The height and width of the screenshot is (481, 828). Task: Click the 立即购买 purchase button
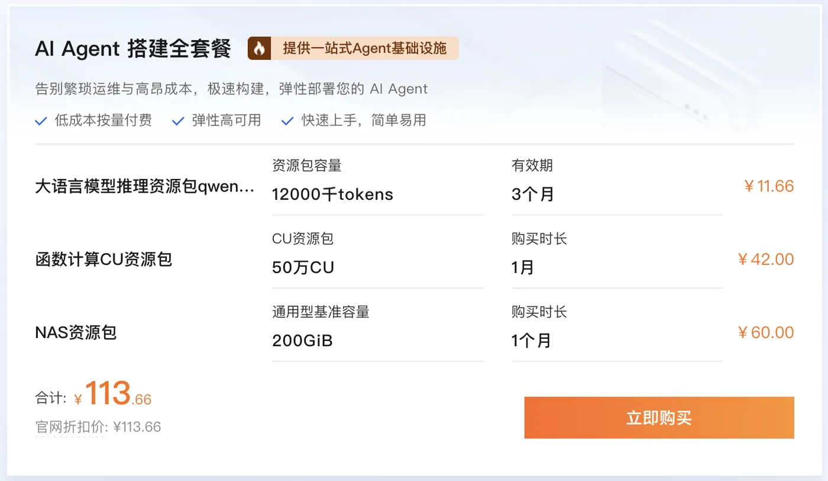[x=659, y=417]
